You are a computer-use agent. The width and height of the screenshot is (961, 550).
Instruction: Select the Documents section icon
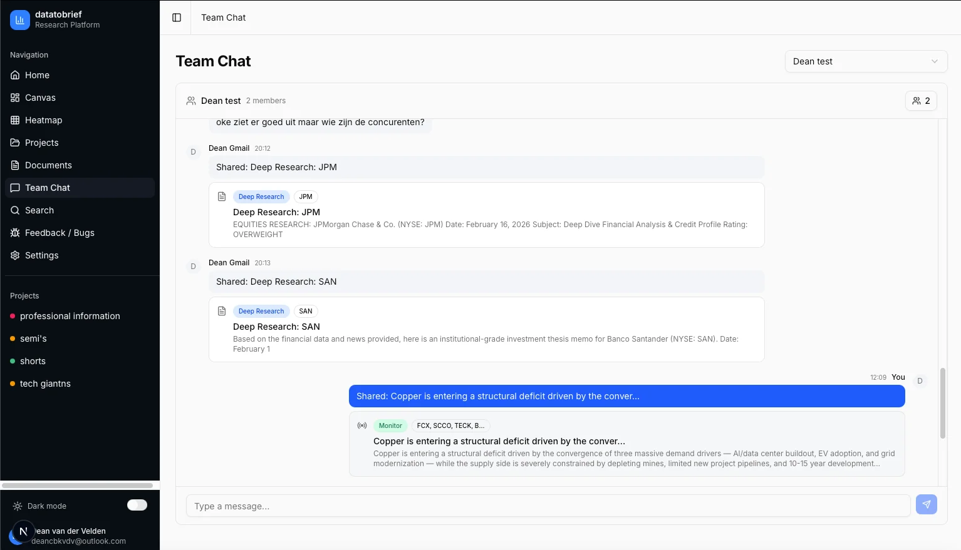point(14,165)
